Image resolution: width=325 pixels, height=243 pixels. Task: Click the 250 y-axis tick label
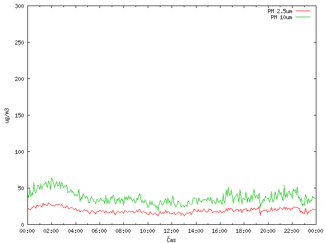tap(19, 43)
